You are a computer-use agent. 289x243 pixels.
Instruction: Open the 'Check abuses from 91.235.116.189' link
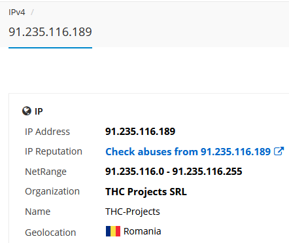188,151
